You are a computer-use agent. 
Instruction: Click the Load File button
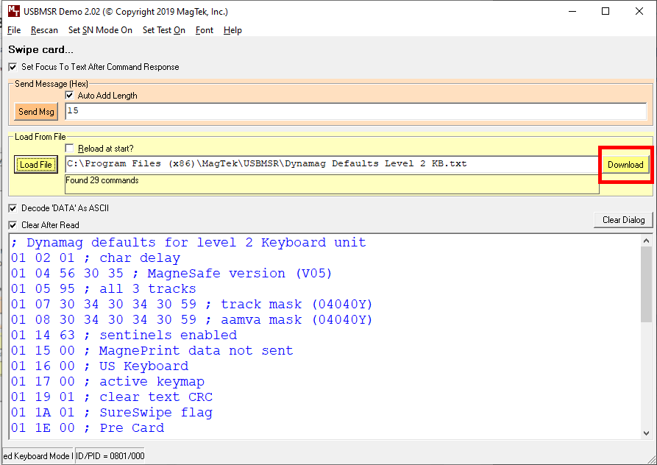click(36, 165)
